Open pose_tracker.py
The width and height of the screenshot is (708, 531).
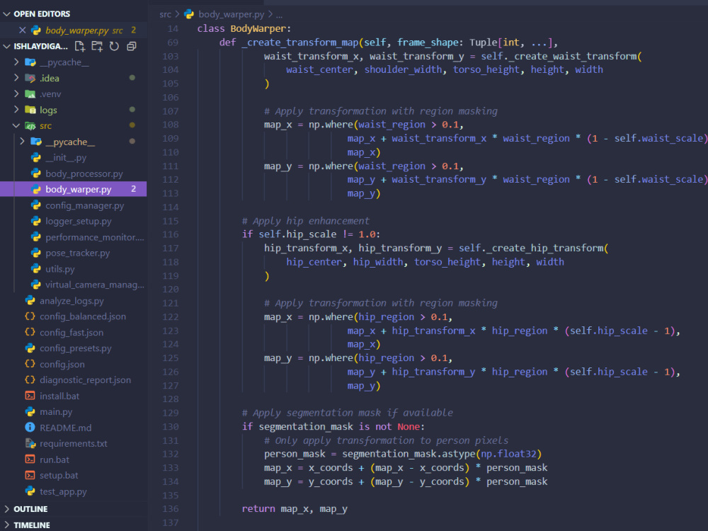(x=77, y=253)
